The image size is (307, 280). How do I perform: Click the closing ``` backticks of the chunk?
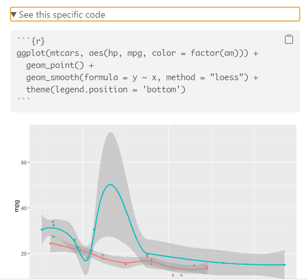tap(23, 99)
